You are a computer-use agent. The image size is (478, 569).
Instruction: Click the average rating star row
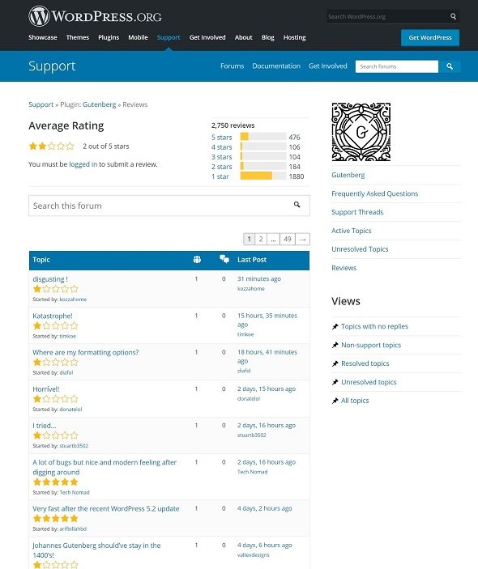coord(51,146)
